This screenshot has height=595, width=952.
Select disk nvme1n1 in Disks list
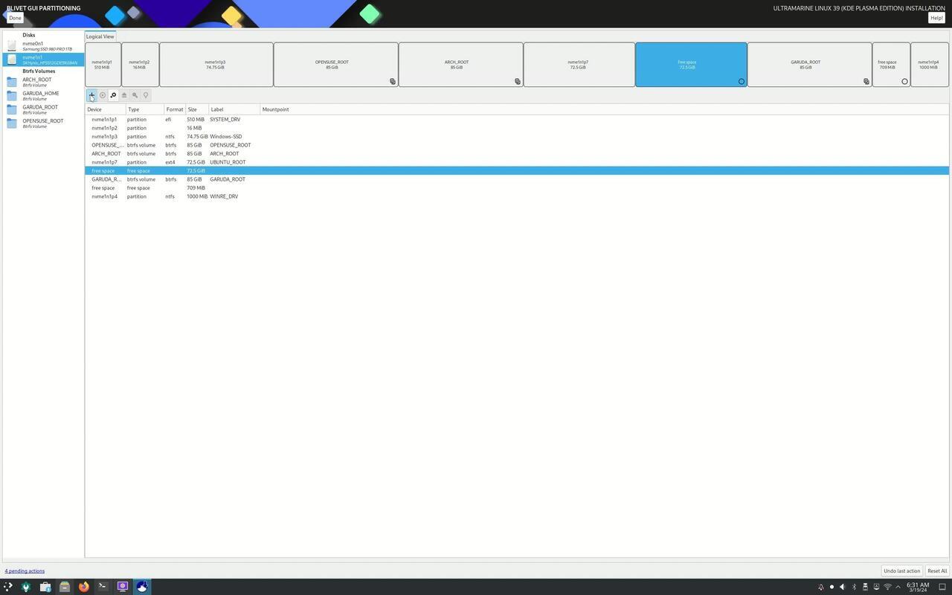coord(43,59)
